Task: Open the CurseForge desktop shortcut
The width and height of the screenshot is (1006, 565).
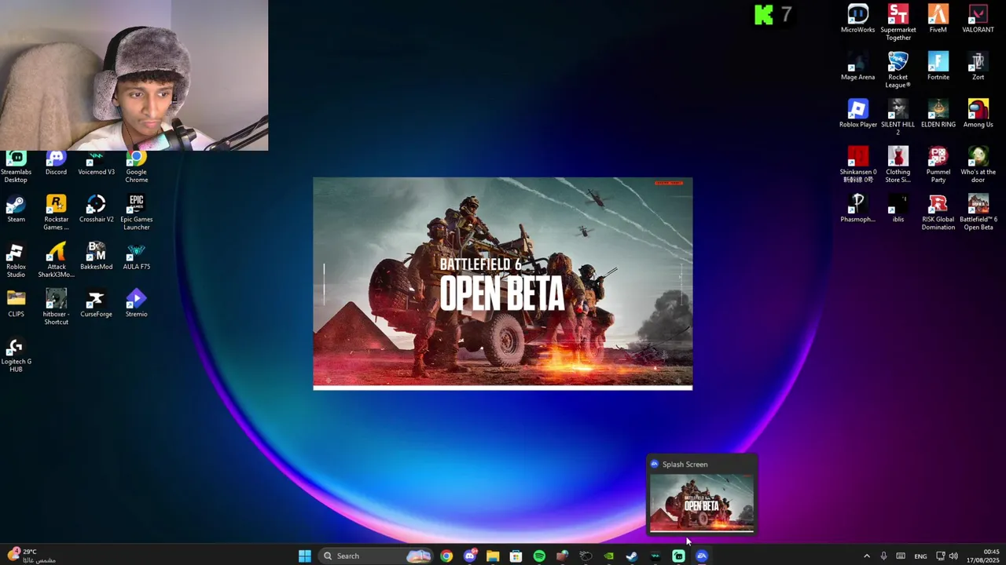Action: click(x=96, y=304)
